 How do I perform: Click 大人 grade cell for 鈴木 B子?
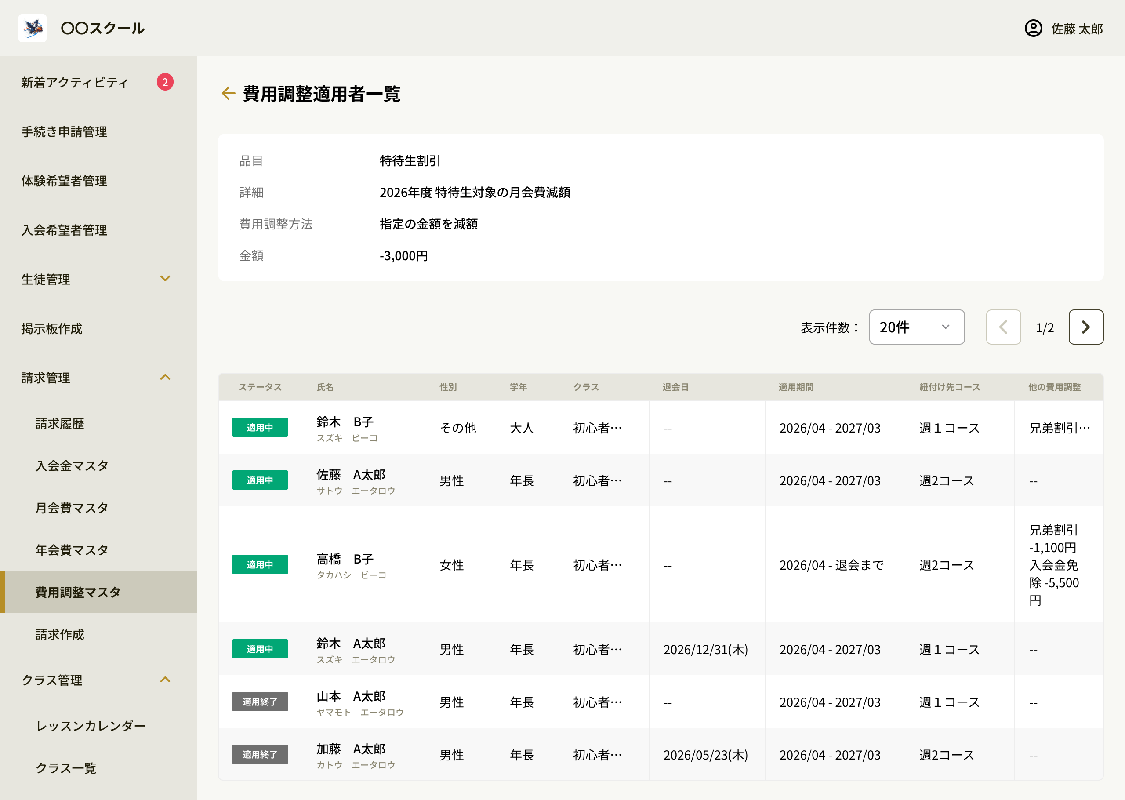tap(522, 428)
